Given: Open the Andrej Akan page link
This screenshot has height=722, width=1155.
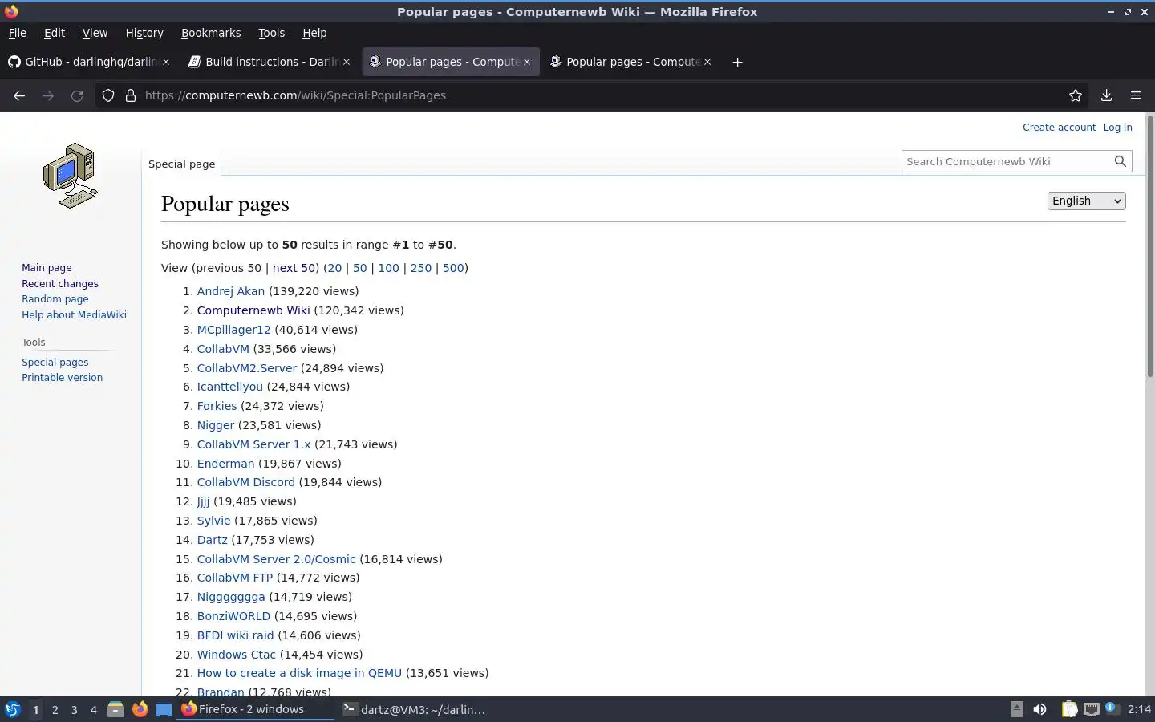Looking at the screenshot, I should (x=231, y=291).
